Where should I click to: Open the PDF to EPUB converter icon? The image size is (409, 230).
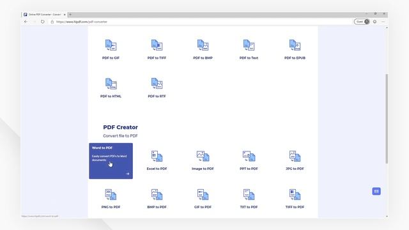[x=295, y=45]
